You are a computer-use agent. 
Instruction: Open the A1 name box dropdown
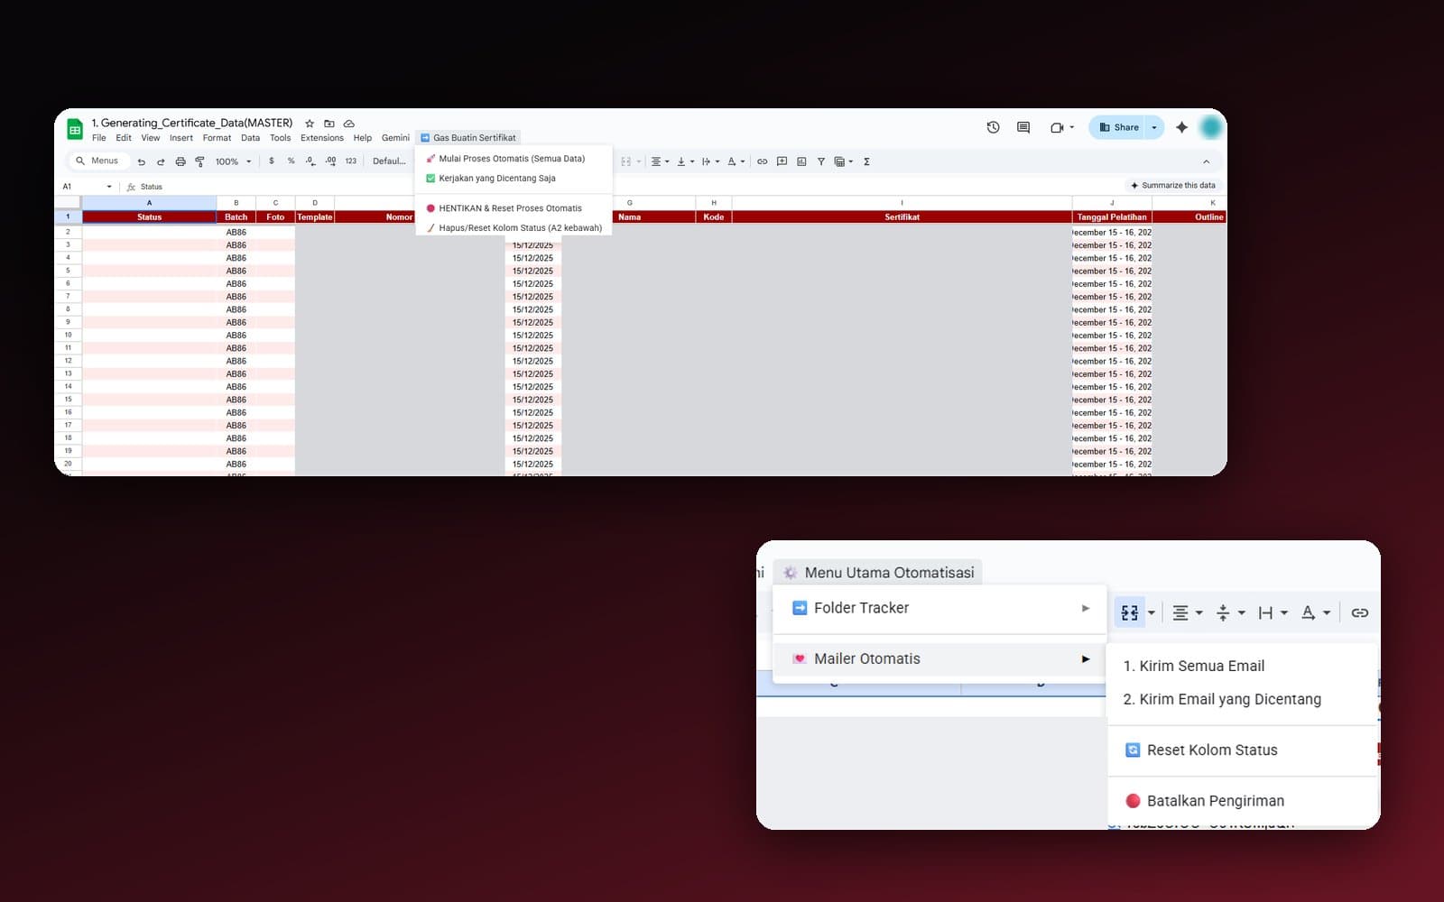[109, 187]
